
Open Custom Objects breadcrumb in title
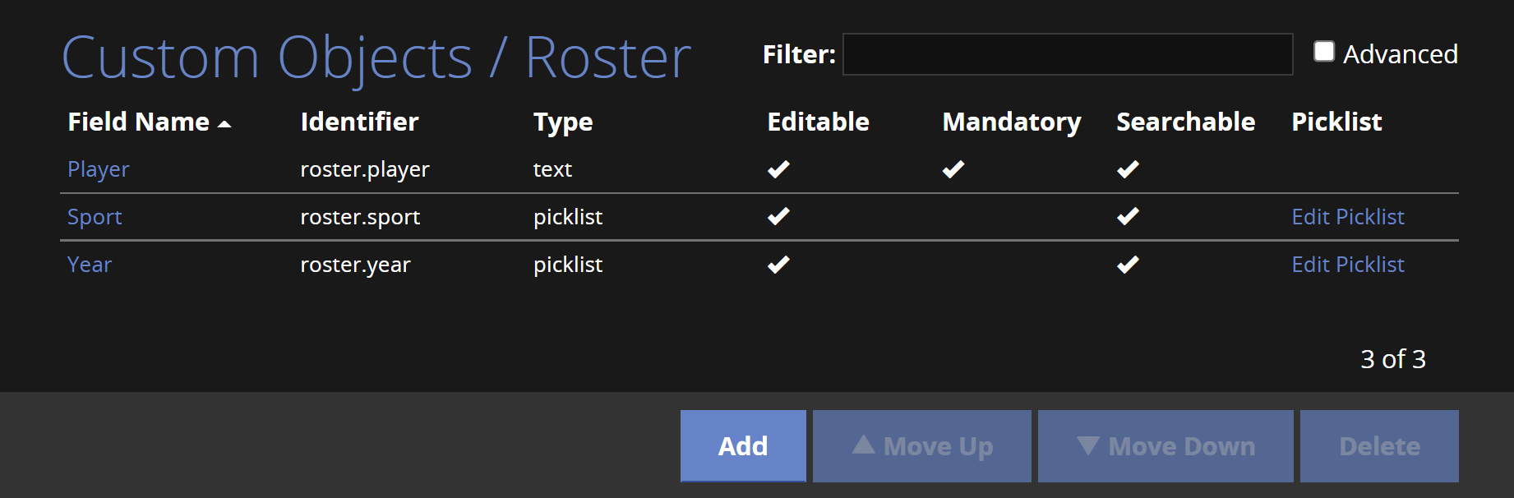point(267,58)
